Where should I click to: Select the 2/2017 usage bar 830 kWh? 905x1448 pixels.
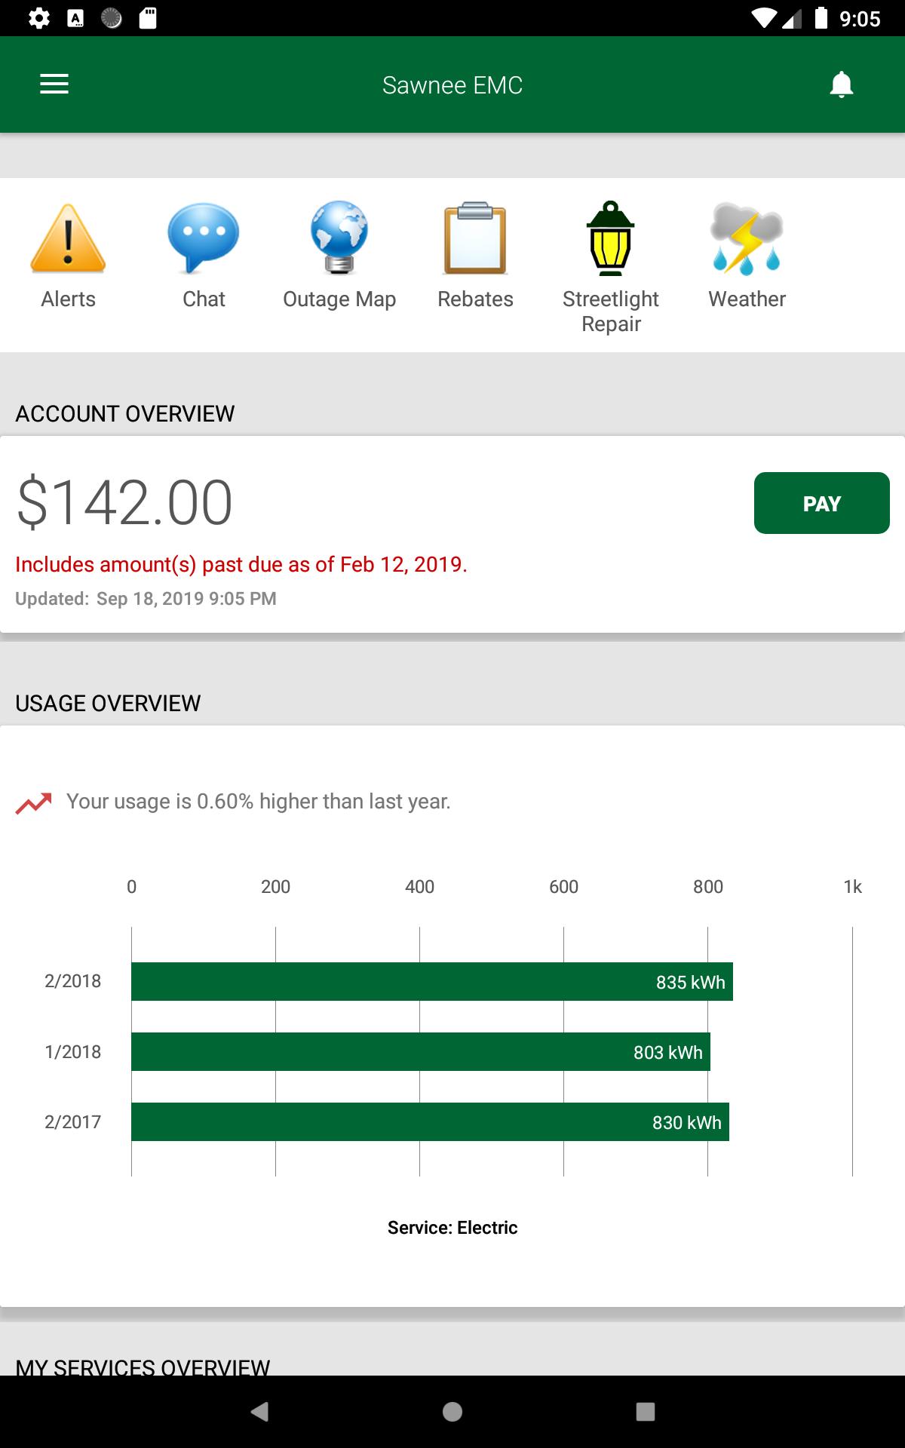tap(430, 1121)
